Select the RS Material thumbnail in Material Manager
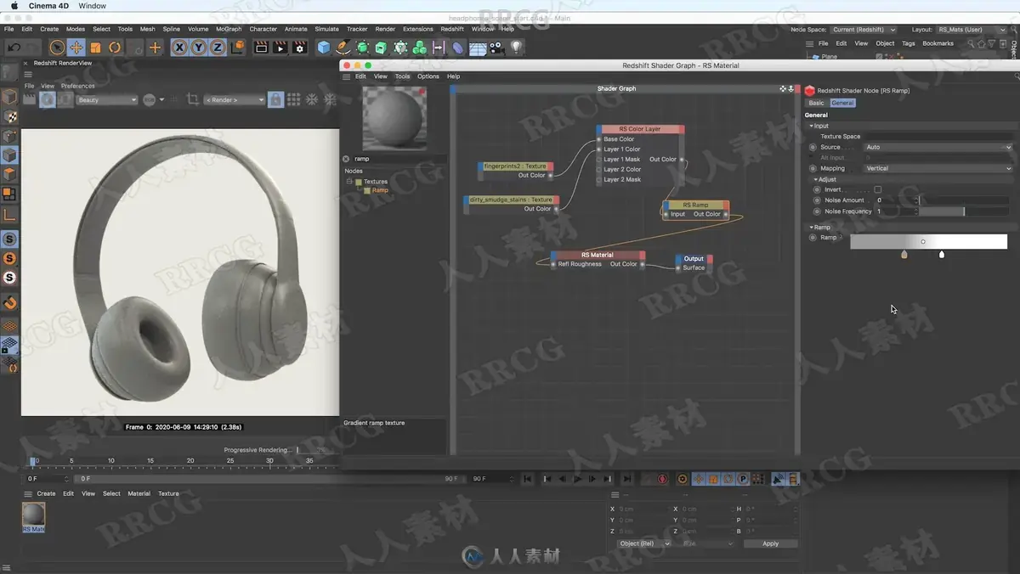1020x574 pixels. click(33, 516)
